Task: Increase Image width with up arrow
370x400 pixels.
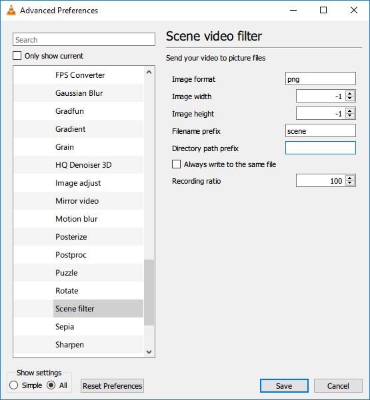Action: [350, 93]
